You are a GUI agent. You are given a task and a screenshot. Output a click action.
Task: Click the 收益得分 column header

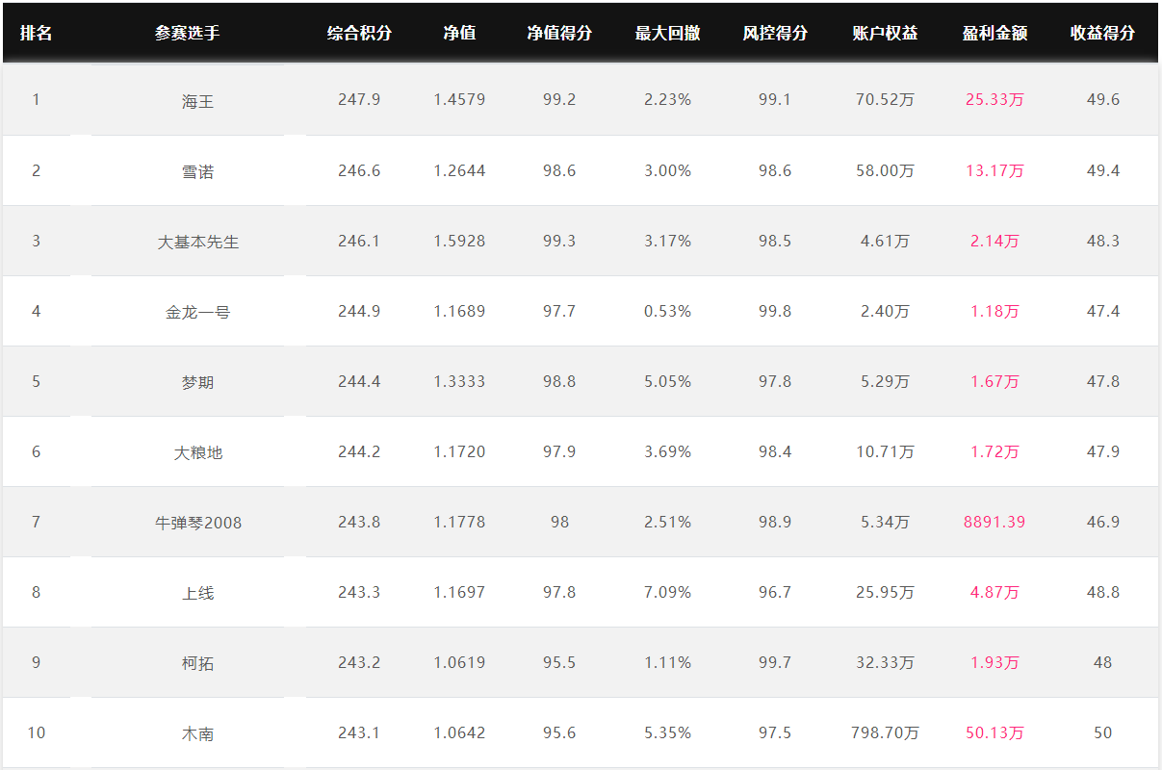1102,33
